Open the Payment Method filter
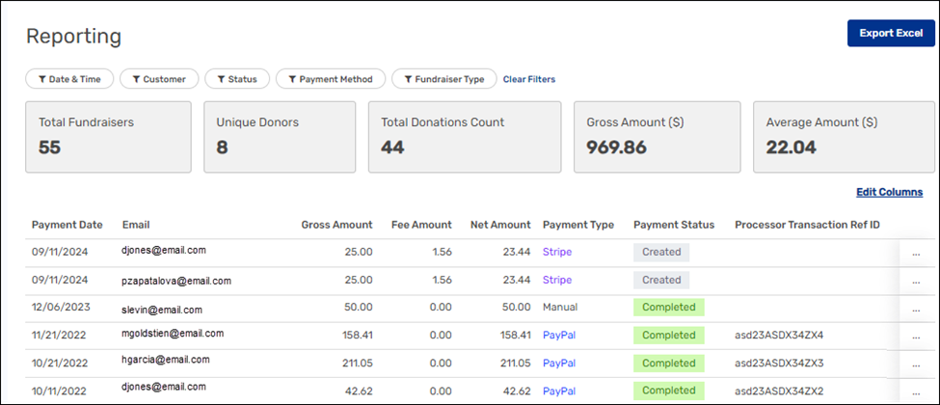The image size is (940, 405). [x=331, y=79]
